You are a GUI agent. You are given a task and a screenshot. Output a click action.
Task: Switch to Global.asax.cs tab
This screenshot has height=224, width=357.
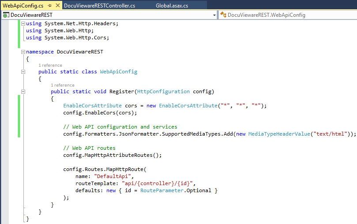[x=172, y=6]
